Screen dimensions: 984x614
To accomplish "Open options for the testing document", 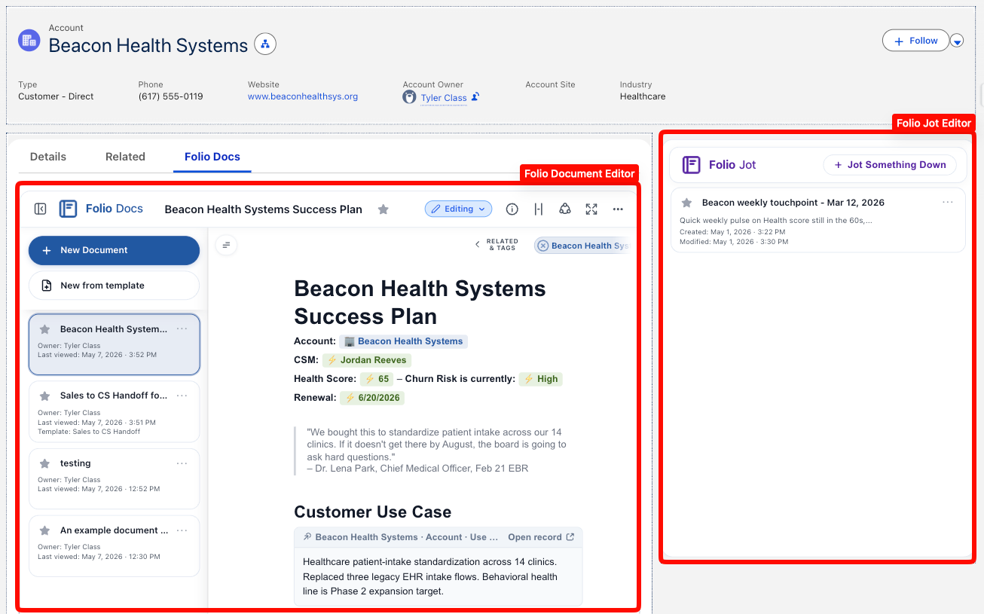I will coord(182,463).
